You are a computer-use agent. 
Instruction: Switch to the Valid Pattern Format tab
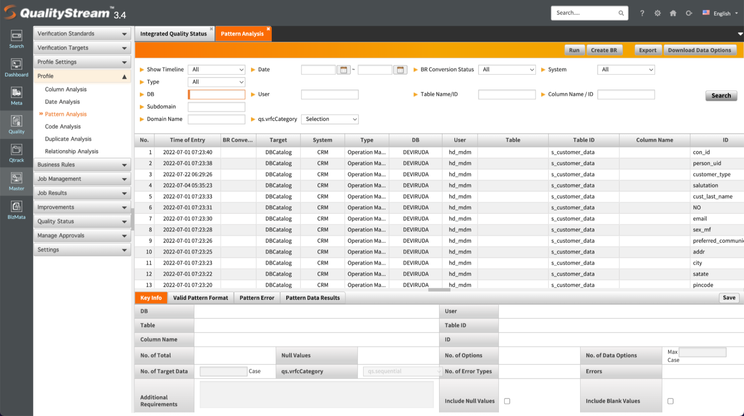[200, 298]
